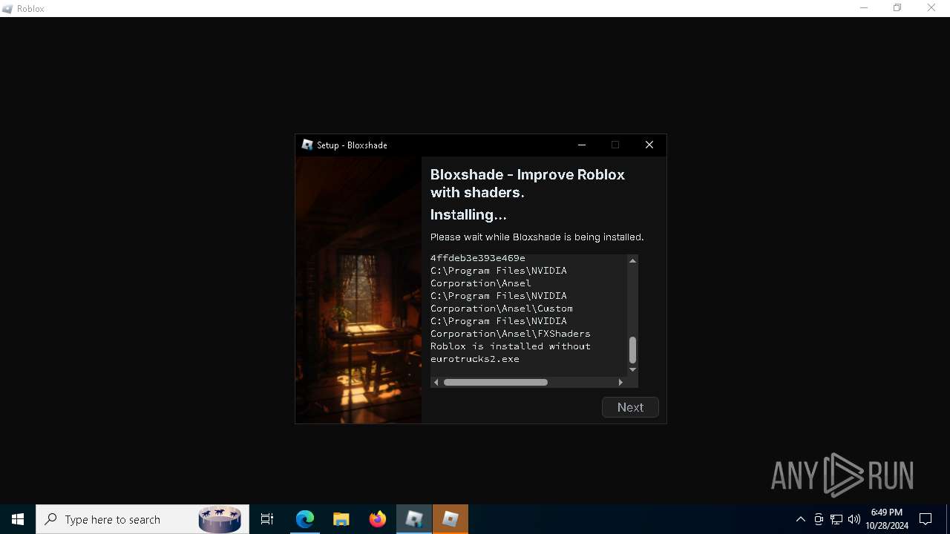Click the taskbar search box

[141, 519]
